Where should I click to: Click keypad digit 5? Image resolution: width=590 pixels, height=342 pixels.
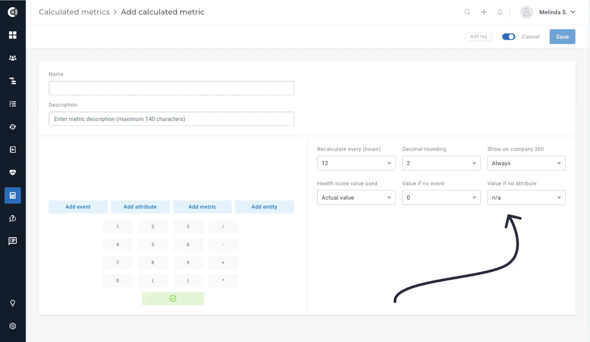(x=153, y=245)
